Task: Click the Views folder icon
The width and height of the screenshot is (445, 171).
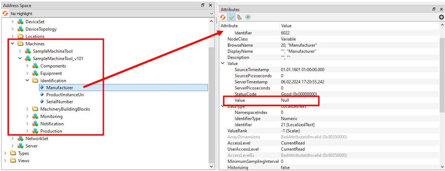Action: click(13, 160)
